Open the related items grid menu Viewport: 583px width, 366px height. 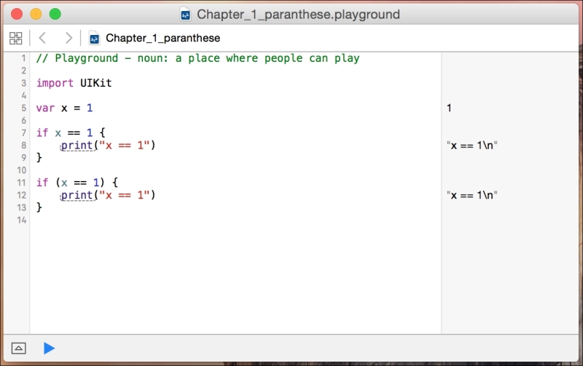15,38
